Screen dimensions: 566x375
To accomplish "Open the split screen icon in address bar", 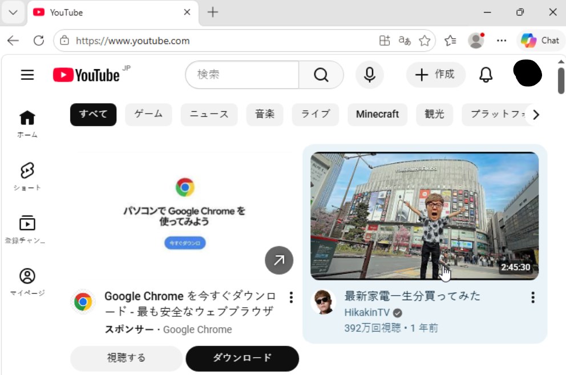I will pos(385,41).
